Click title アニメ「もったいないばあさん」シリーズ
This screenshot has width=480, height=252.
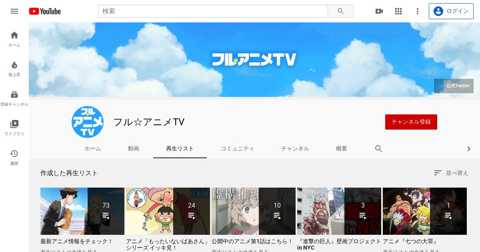click(168, 245)
